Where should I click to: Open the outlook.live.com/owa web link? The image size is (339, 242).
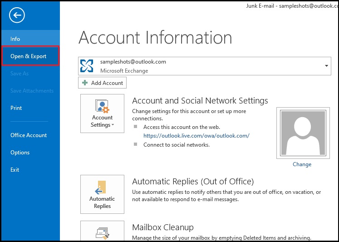tap(197, 136)
